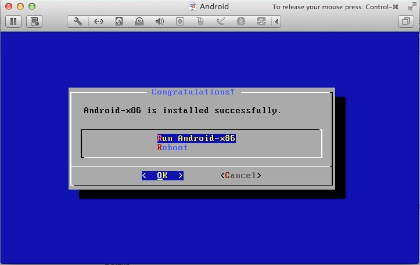Click the hard disk icon
The height and width of the screenshot is (265, 420).
point(119,21)
